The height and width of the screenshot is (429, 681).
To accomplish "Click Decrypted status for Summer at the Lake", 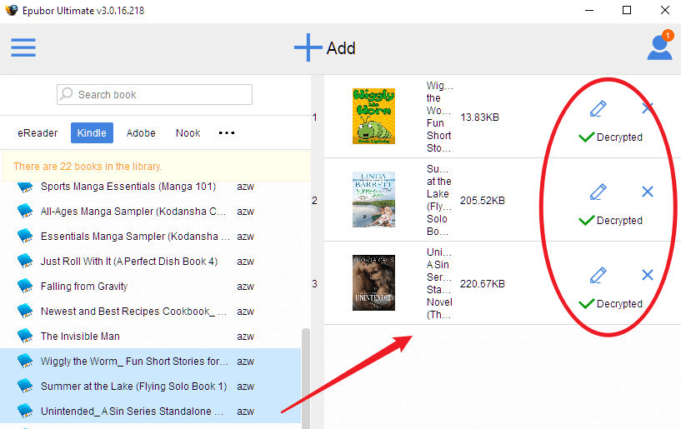I will point(611,221).
